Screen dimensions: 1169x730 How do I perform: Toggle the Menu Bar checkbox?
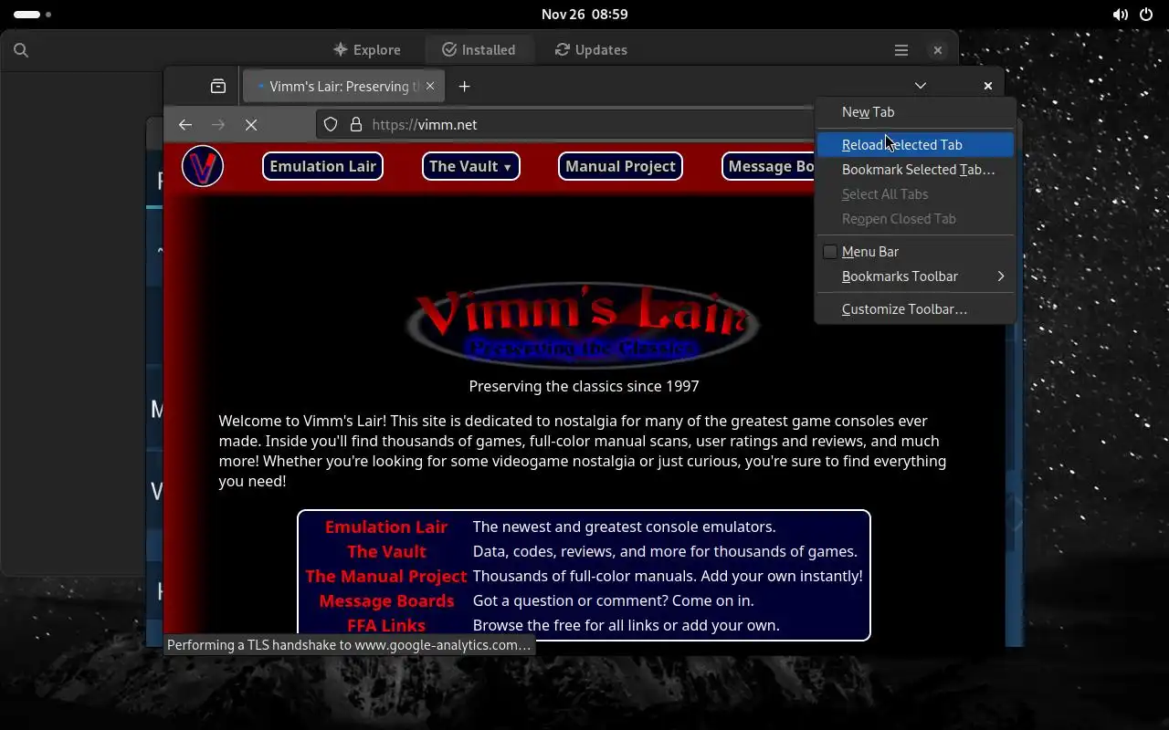click(830, 252)
